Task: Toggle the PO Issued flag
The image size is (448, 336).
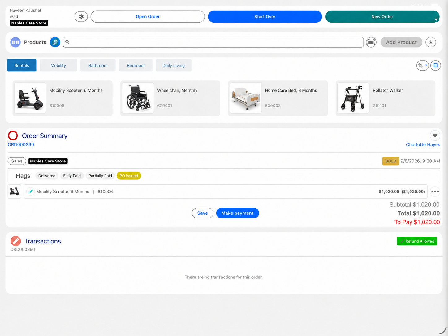Action: pyautogui.click(x=129, y=176)
